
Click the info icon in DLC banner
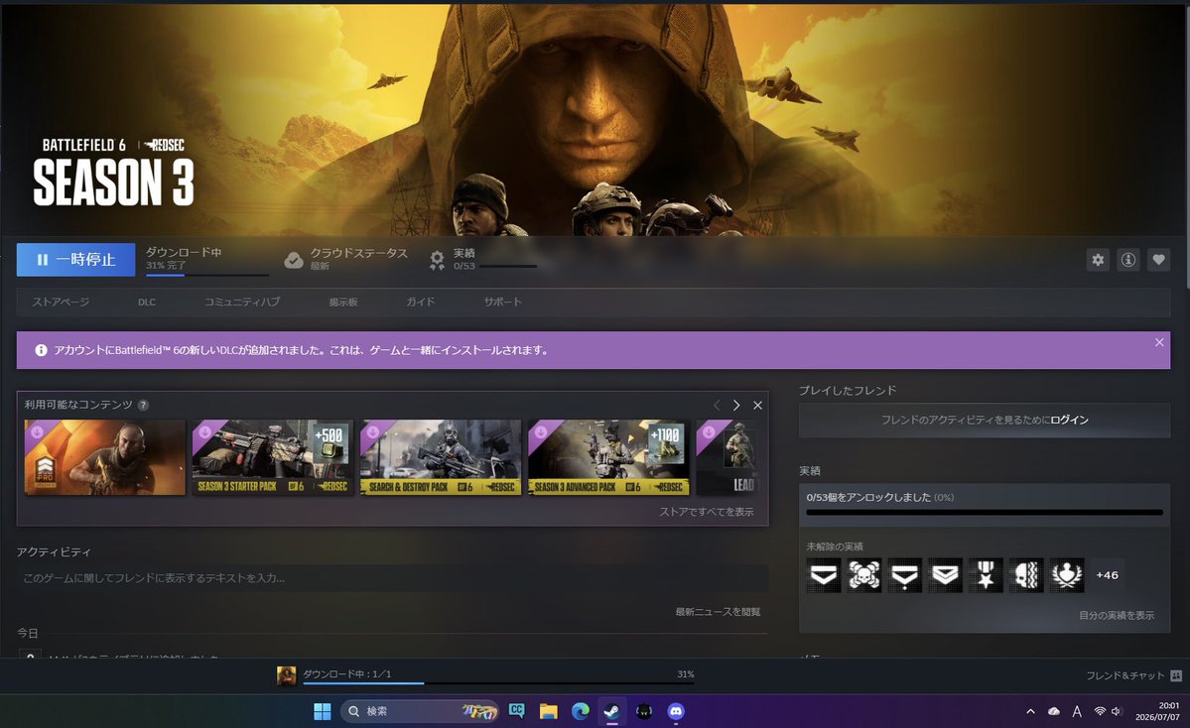[41, 350]
